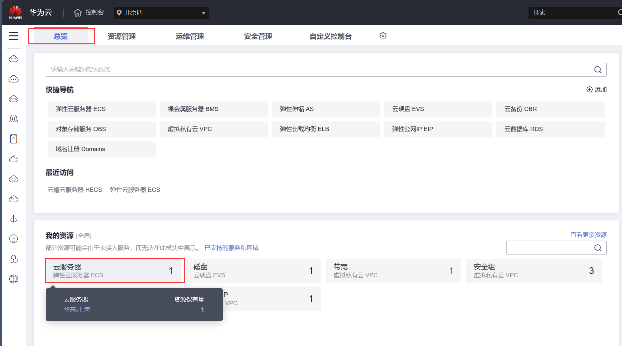Click the plus icon next to 添加
The width and height of the screenshot is (622, 346).
point(590,89)
